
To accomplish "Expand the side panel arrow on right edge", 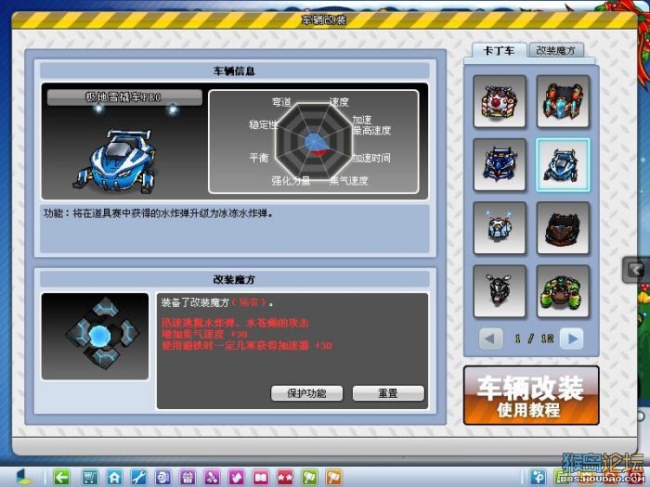I will (635, 270).
